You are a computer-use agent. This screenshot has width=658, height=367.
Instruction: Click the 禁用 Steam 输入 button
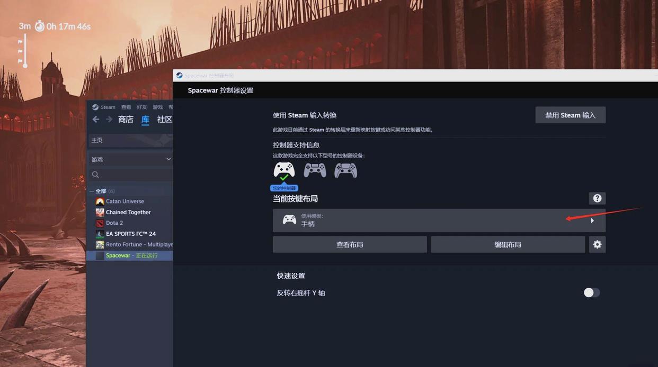(571, 115)
